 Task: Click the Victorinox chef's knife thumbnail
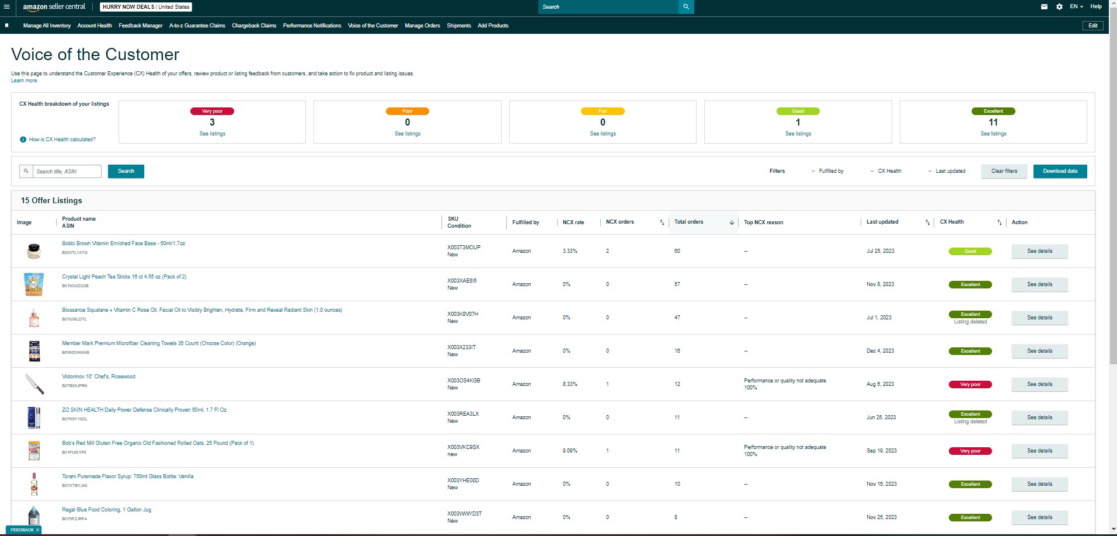click(34, 384)
